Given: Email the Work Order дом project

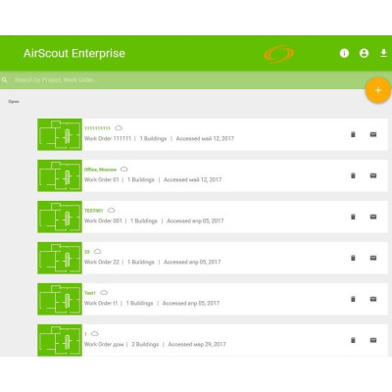Looking at the screenshot, I should pos(373,340).
